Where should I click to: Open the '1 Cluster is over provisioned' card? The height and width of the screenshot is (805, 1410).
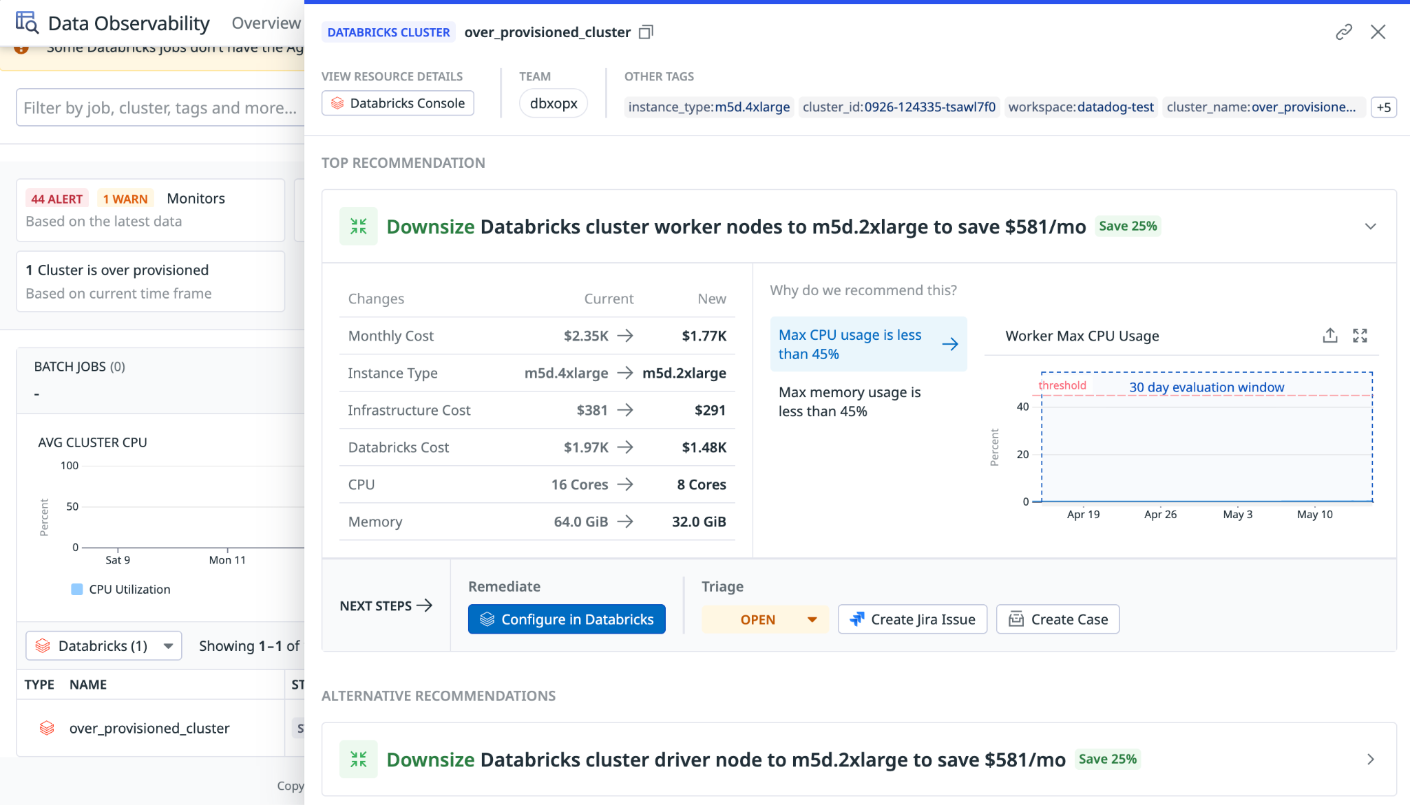tap(150, 281)
